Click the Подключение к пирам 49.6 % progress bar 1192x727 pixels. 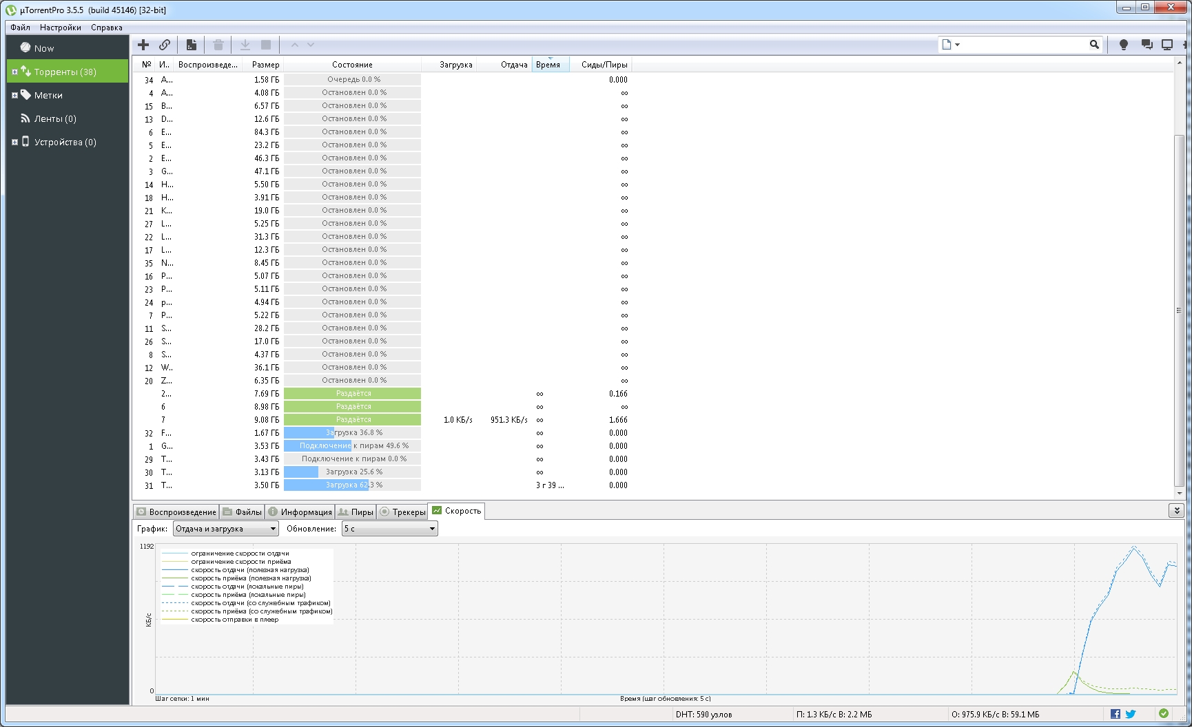click(352, 446)
